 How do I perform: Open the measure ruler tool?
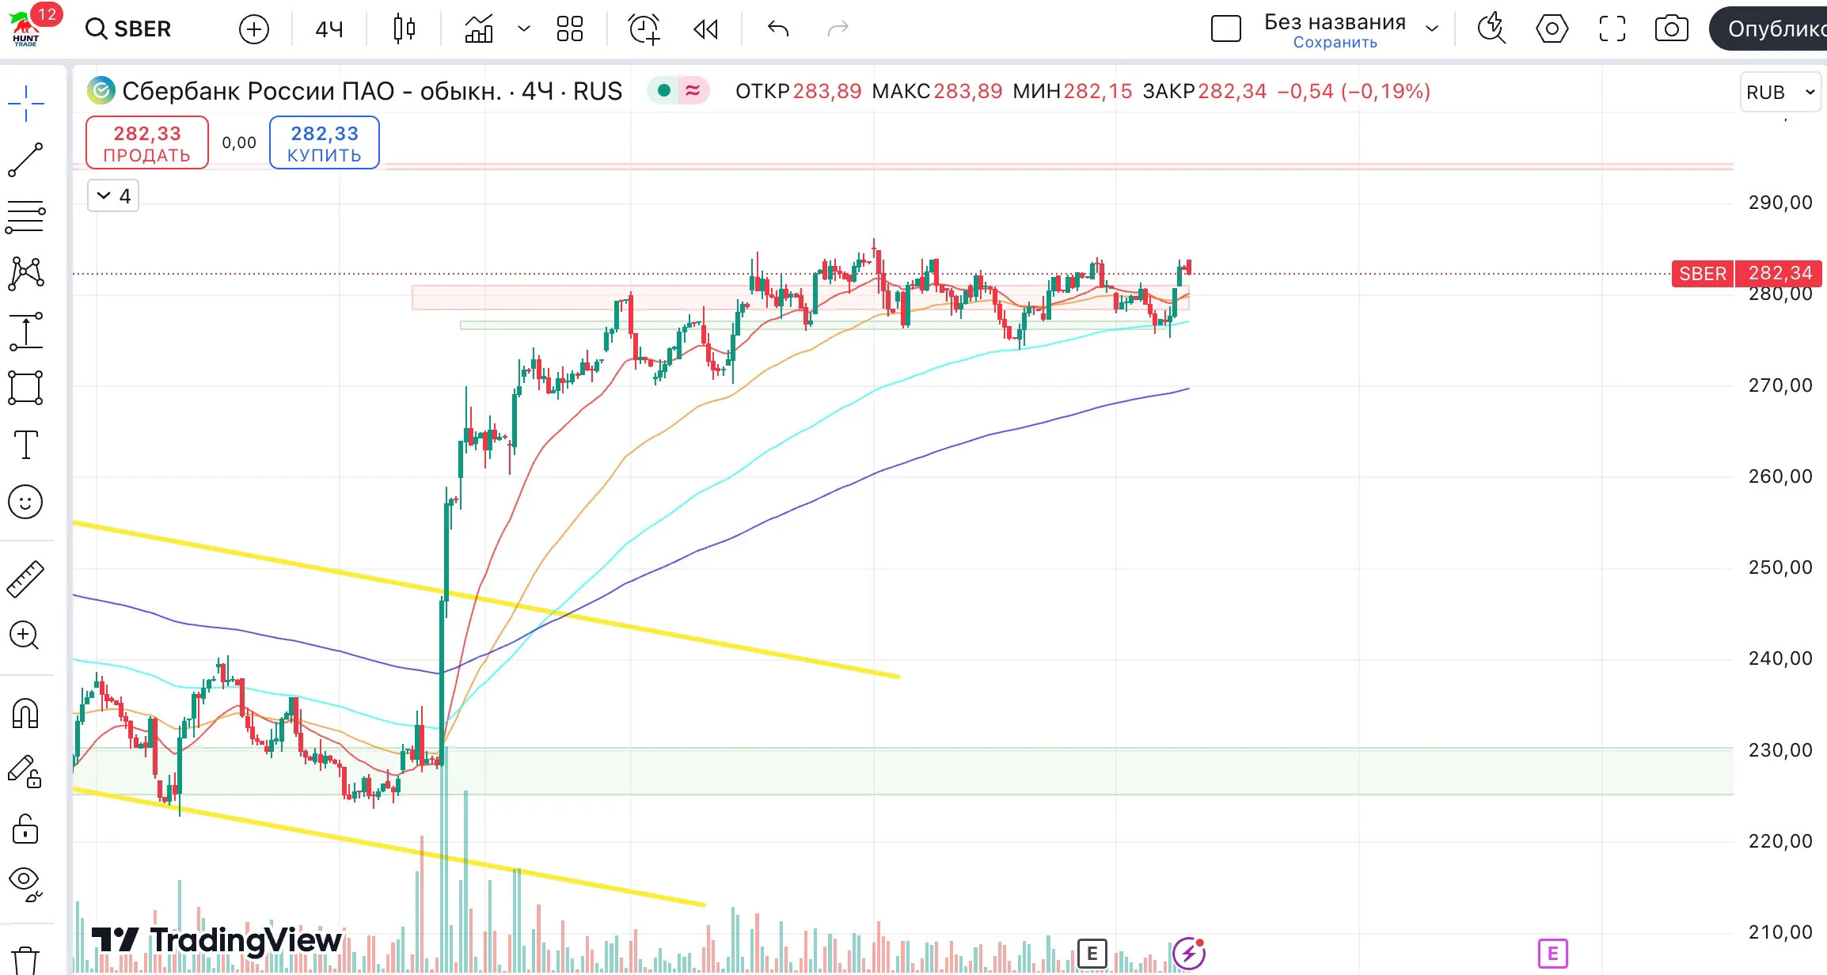25,579
